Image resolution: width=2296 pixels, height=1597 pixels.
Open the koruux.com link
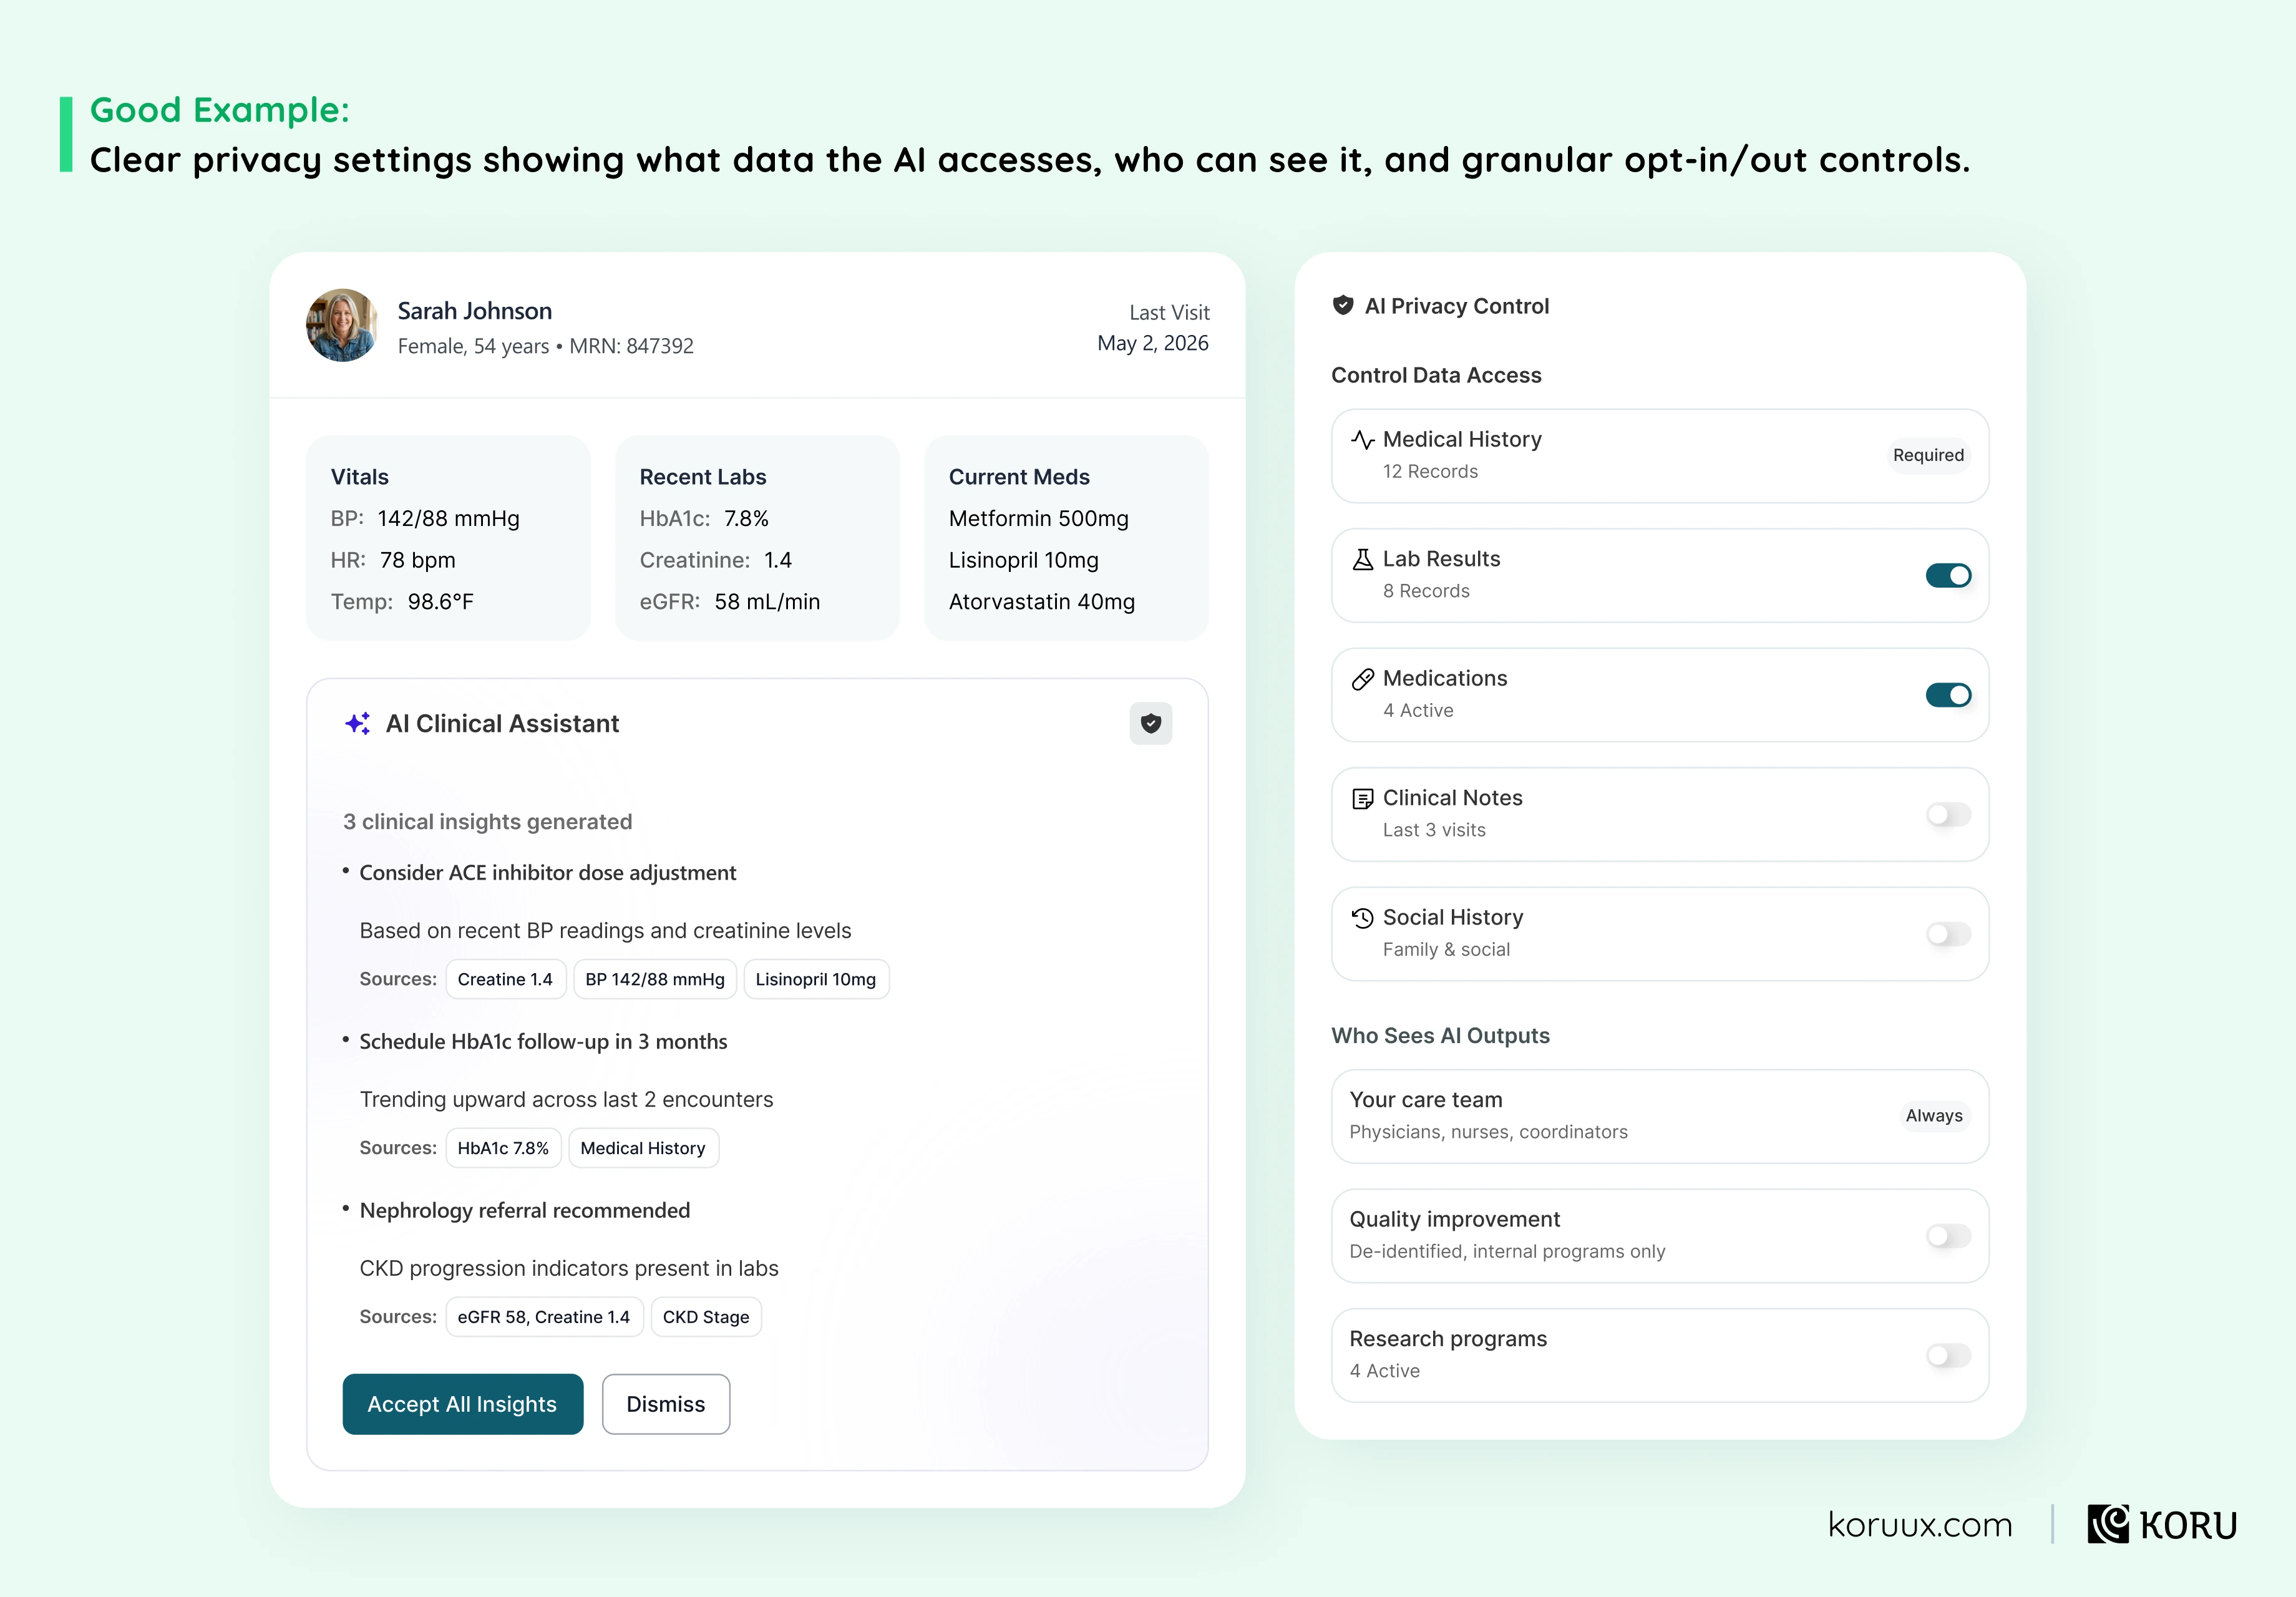[1920, 1524]
